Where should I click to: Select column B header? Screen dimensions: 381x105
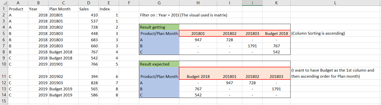click(x=38, y=3)
